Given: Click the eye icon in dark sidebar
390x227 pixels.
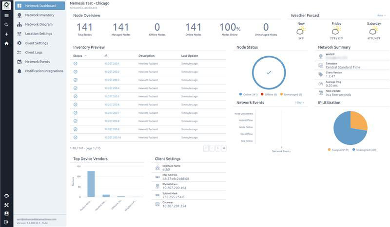Looking at the screenshot, I should pos(6,196).
